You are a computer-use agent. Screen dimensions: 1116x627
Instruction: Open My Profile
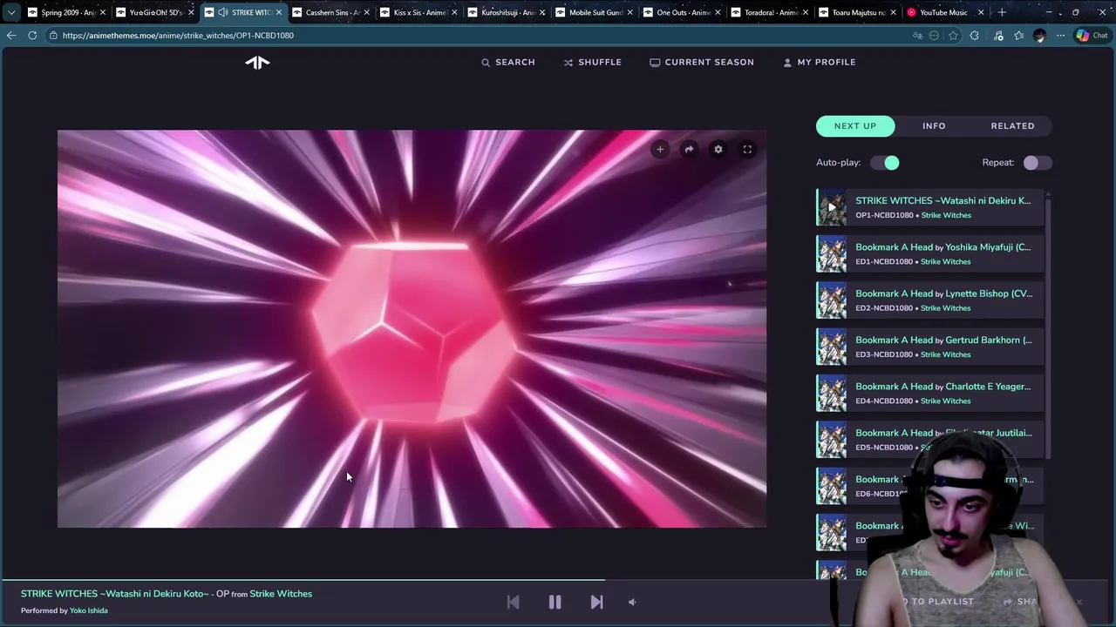click(x=820, y=62)
